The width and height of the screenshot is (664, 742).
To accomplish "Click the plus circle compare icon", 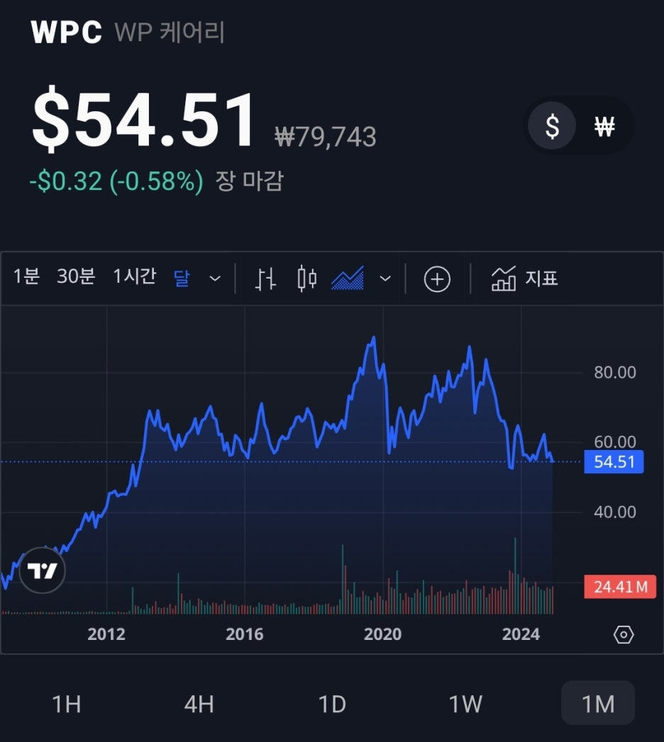I will [437, 279].
